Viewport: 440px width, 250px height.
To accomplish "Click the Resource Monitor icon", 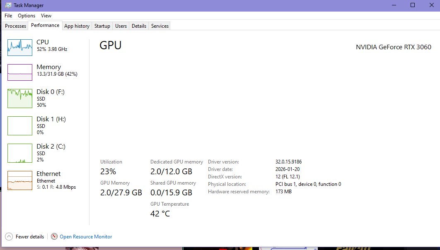I will click(x=54, y=236).
